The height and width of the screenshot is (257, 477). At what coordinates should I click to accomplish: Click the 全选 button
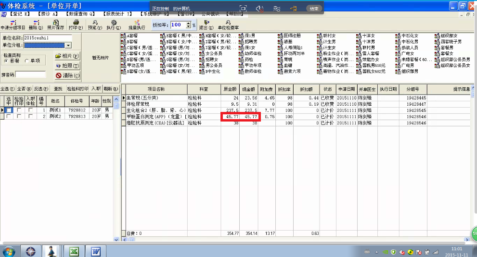[6, 89]
